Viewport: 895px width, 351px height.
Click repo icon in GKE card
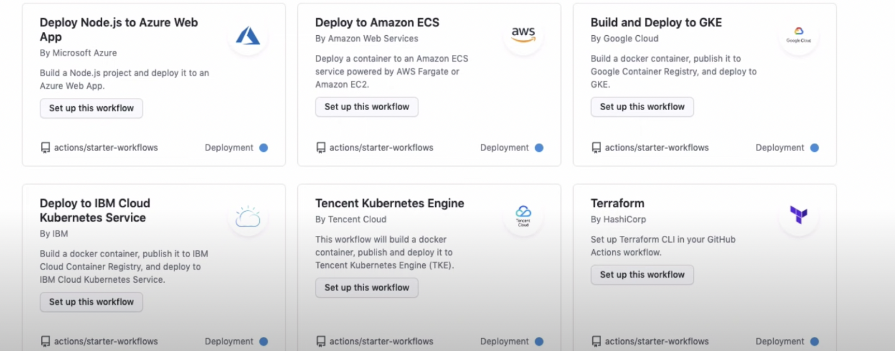tap(596, 148)
